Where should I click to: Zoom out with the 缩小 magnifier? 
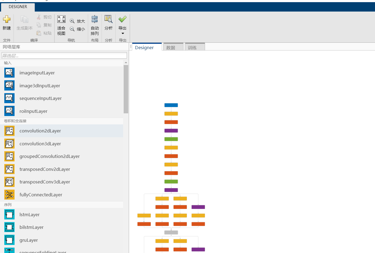tap(72, 29)
